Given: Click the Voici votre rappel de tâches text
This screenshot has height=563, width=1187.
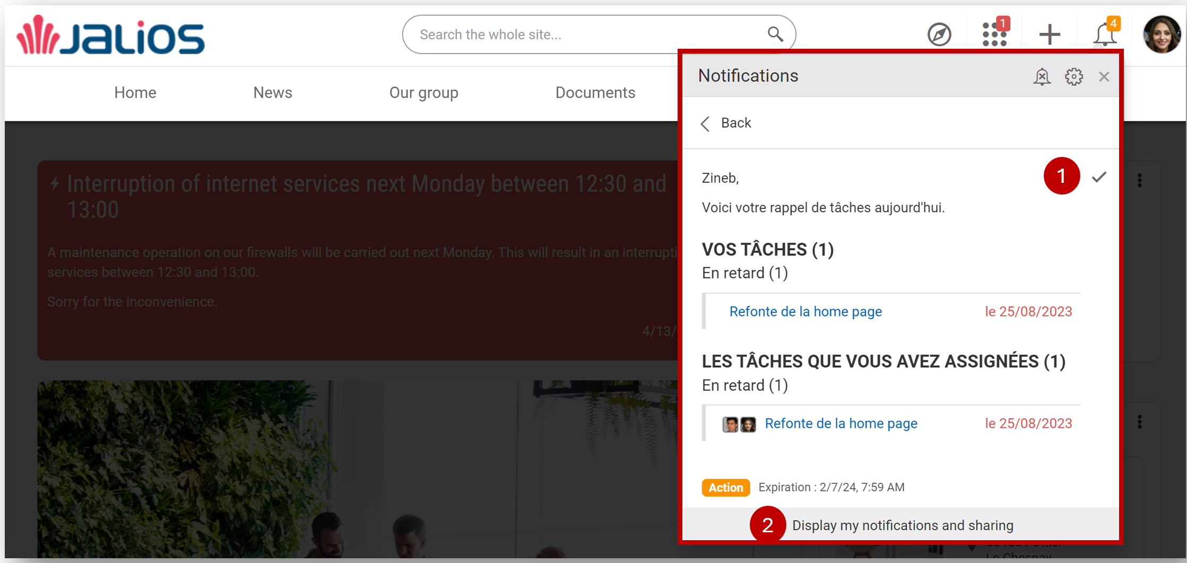Looking at the screenshot, I should pos(822,207).
